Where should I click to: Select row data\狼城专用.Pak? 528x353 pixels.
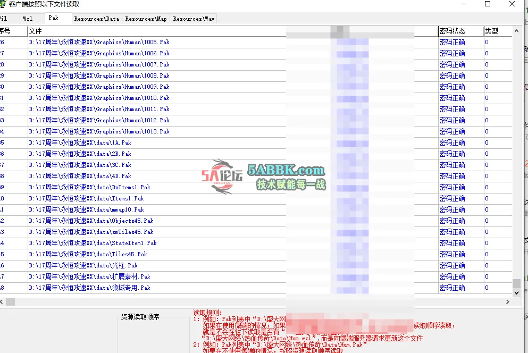pos(256,288)
